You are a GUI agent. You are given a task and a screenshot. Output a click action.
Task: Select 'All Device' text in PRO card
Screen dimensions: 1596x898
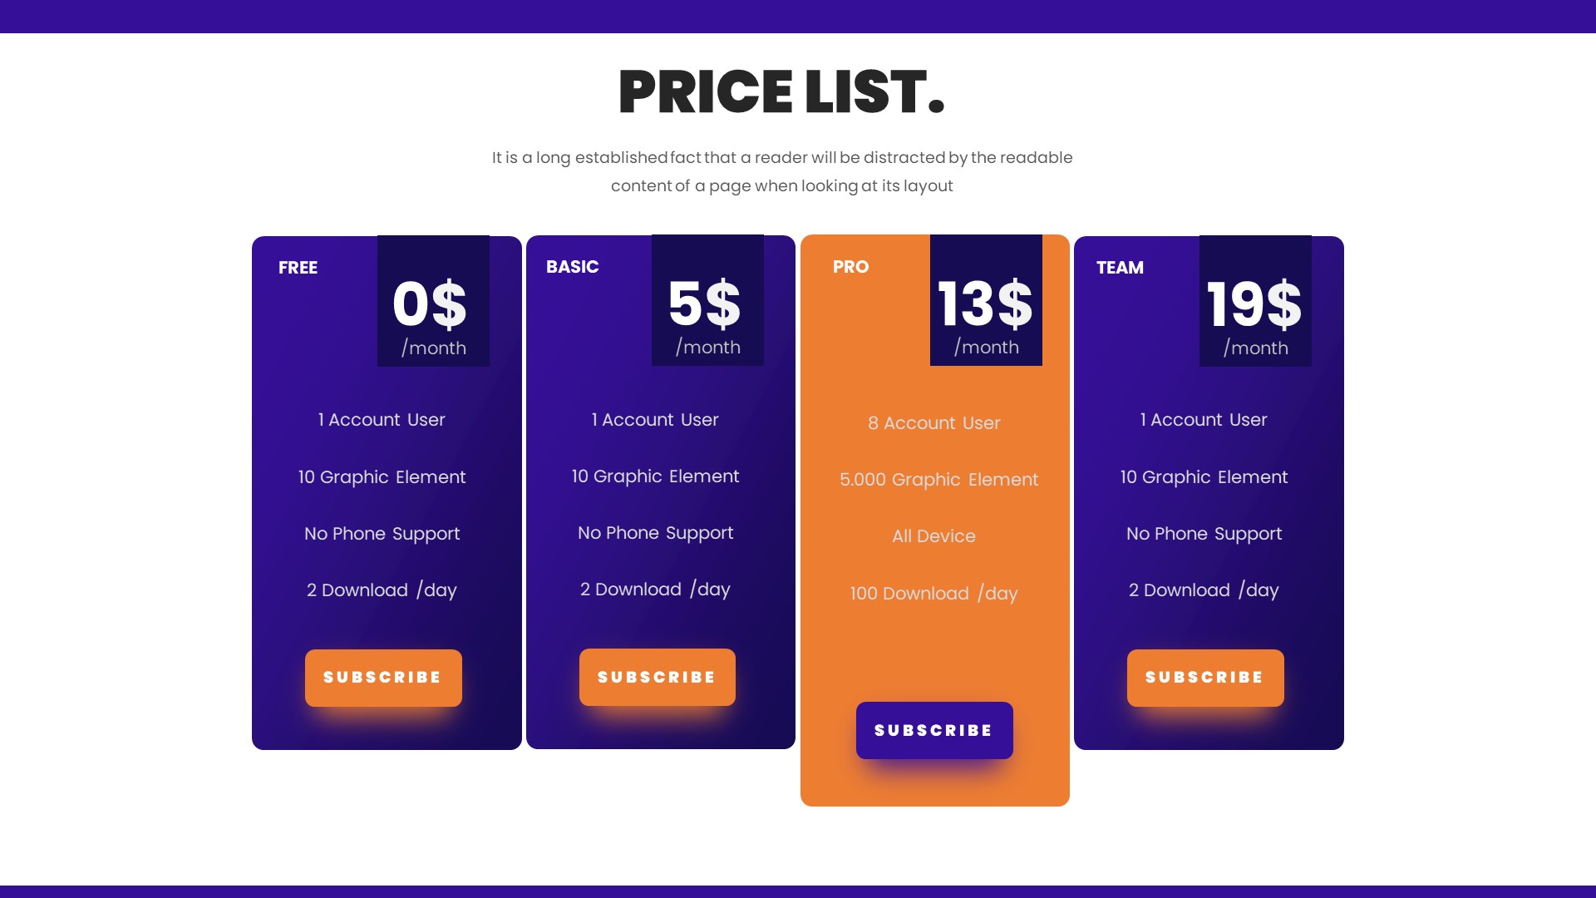pyautogui.click(x=933, y=535)
